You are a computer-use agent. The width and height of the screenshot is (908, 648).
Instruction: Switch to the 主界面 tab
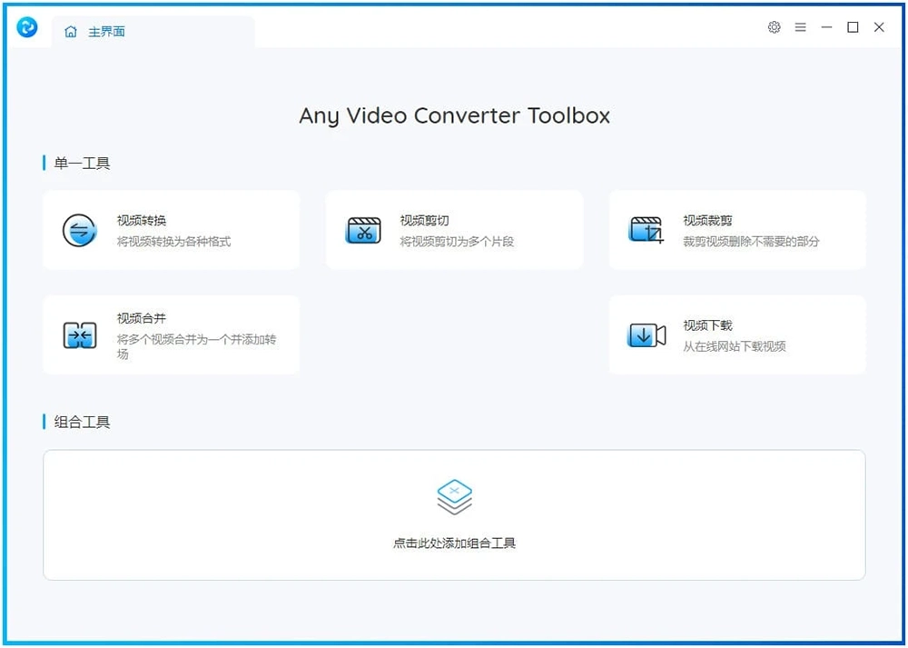(x=103, y=30)
